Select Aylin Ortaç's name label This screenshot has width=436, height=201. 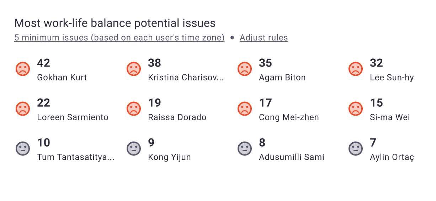pyautogui.click(x=392, y=157)
